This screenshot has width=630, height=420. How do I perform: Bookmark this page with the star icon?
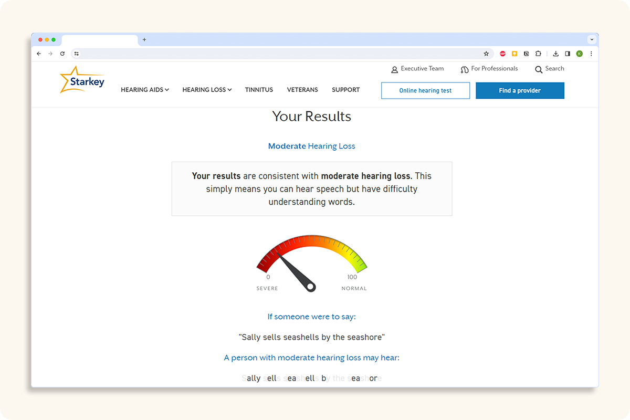[486, 54]
